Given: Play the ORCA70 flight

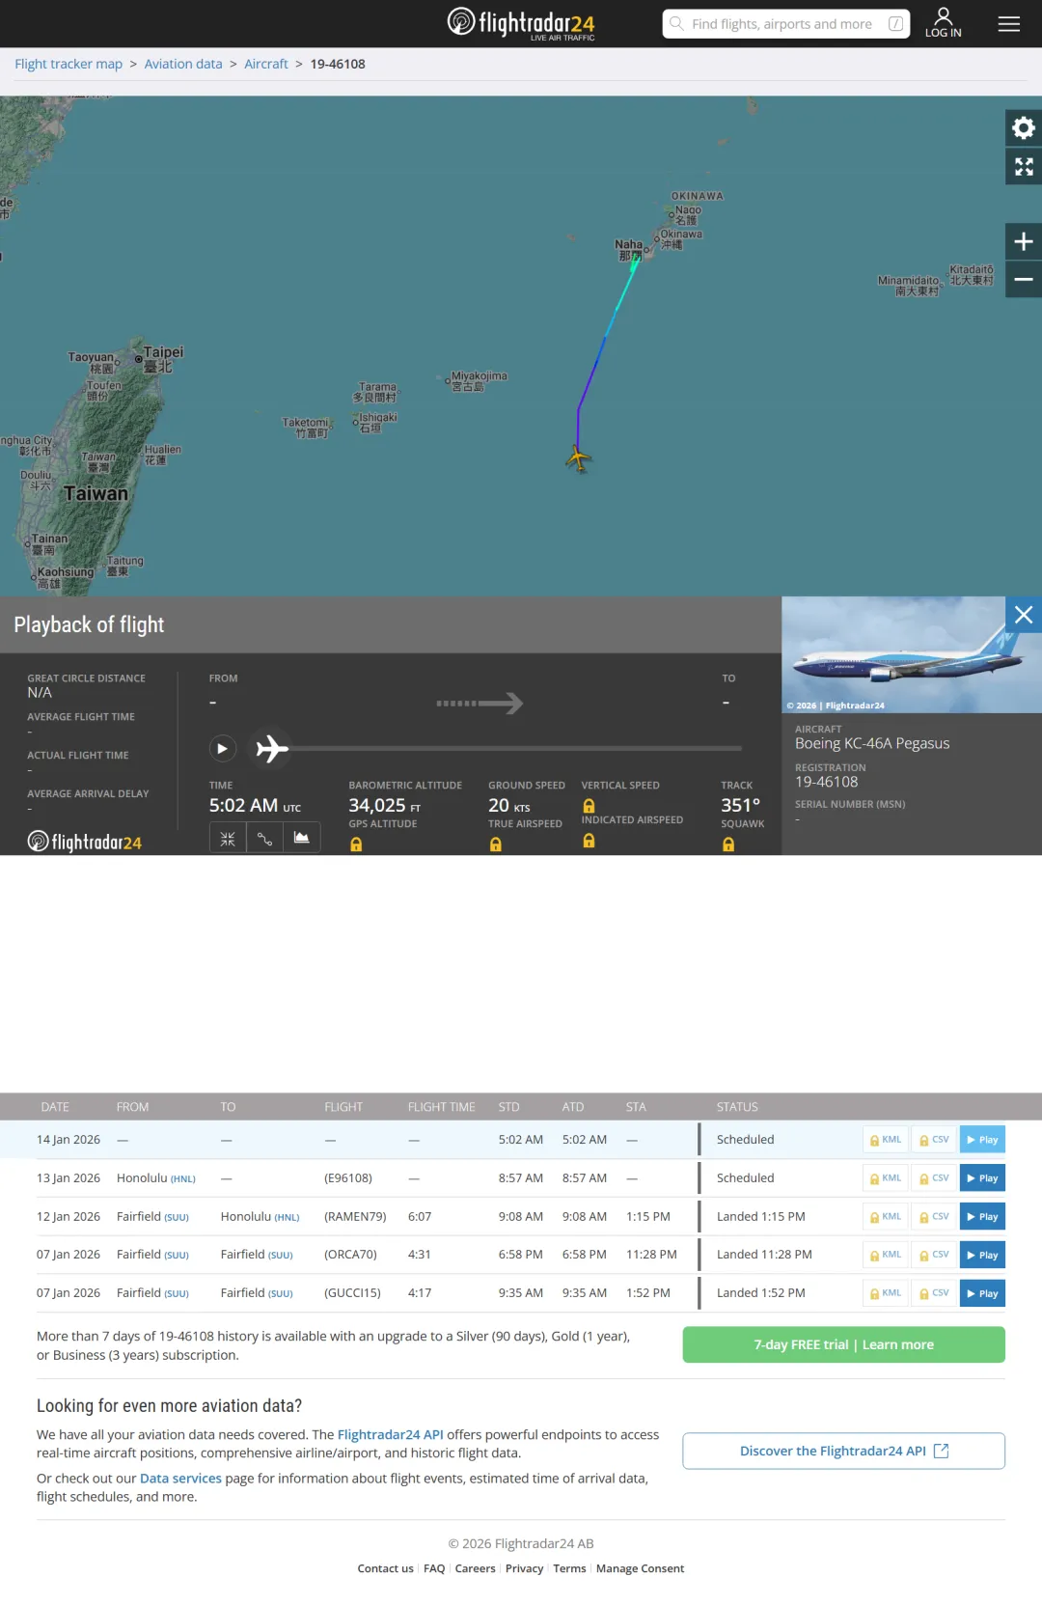Looking at the screenshot, I should pos(982,1255).
